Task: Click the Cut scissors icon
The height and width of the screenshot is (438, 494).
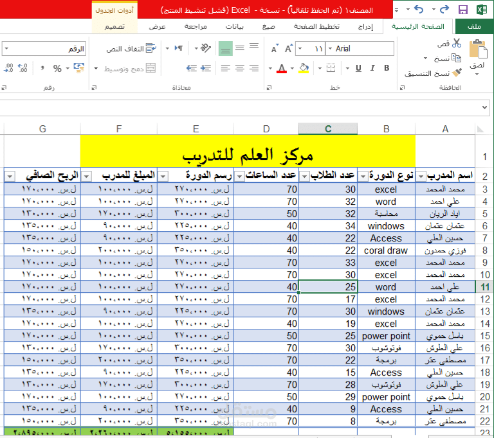Action: [x=457, y=43]
